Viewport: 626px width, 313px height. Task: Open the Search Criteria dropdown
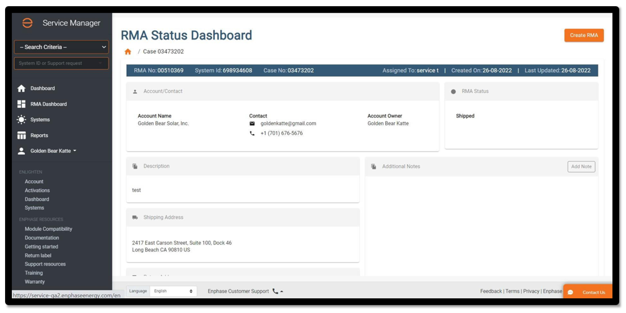point(61,47)
